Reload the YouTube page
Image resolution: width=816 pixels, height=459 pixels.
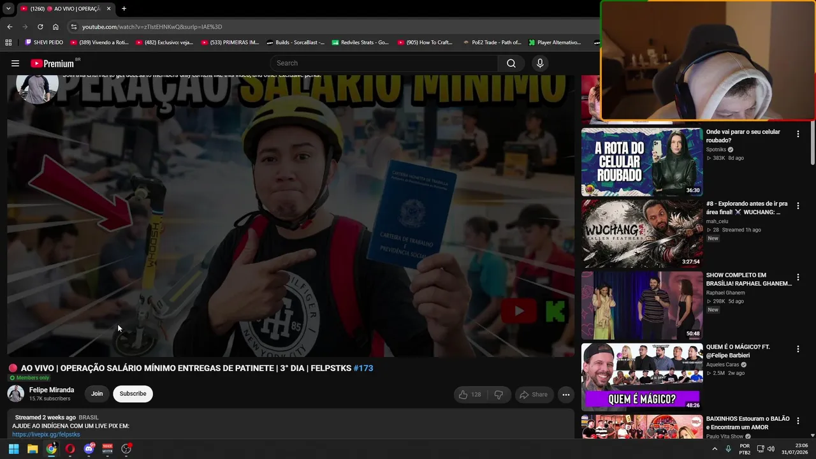(40, 27)
